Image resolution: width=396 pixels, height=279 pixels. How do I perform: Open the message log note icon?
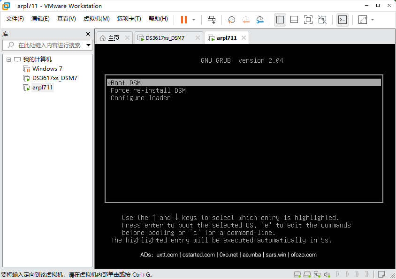381,274
